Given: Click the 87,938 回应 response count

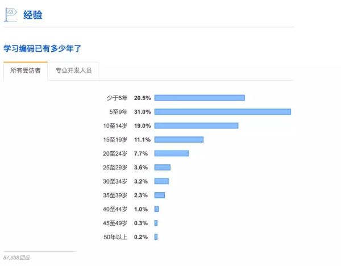Looking at the screenshot, I should [18, 257].
